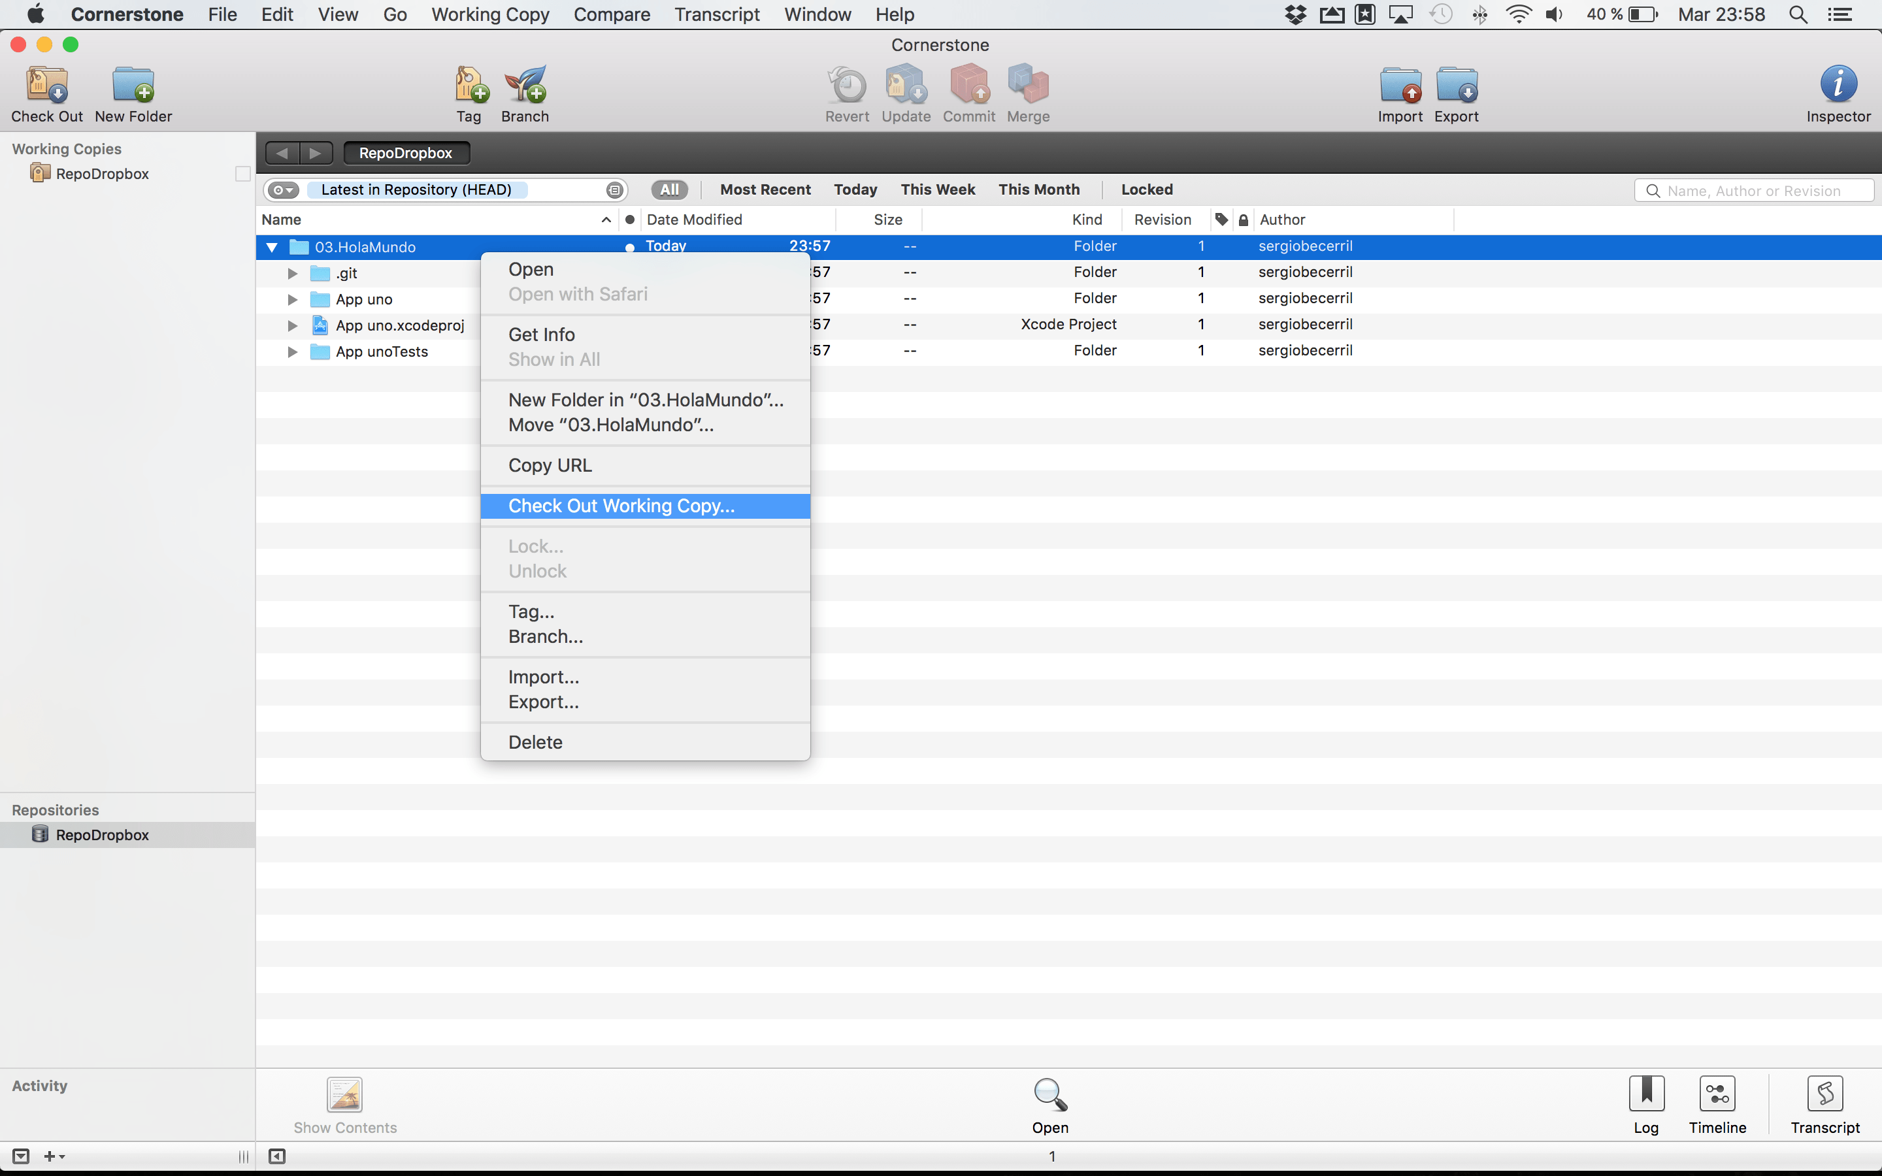This screenshot has width=1882, height=1176.
Task: Open the Latest in Repository (HEAD) dropdown
Action: pyautogui.click(x=416, y=189)
